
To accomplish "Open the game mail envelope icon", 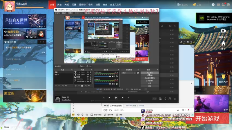I will coord(218,5).
